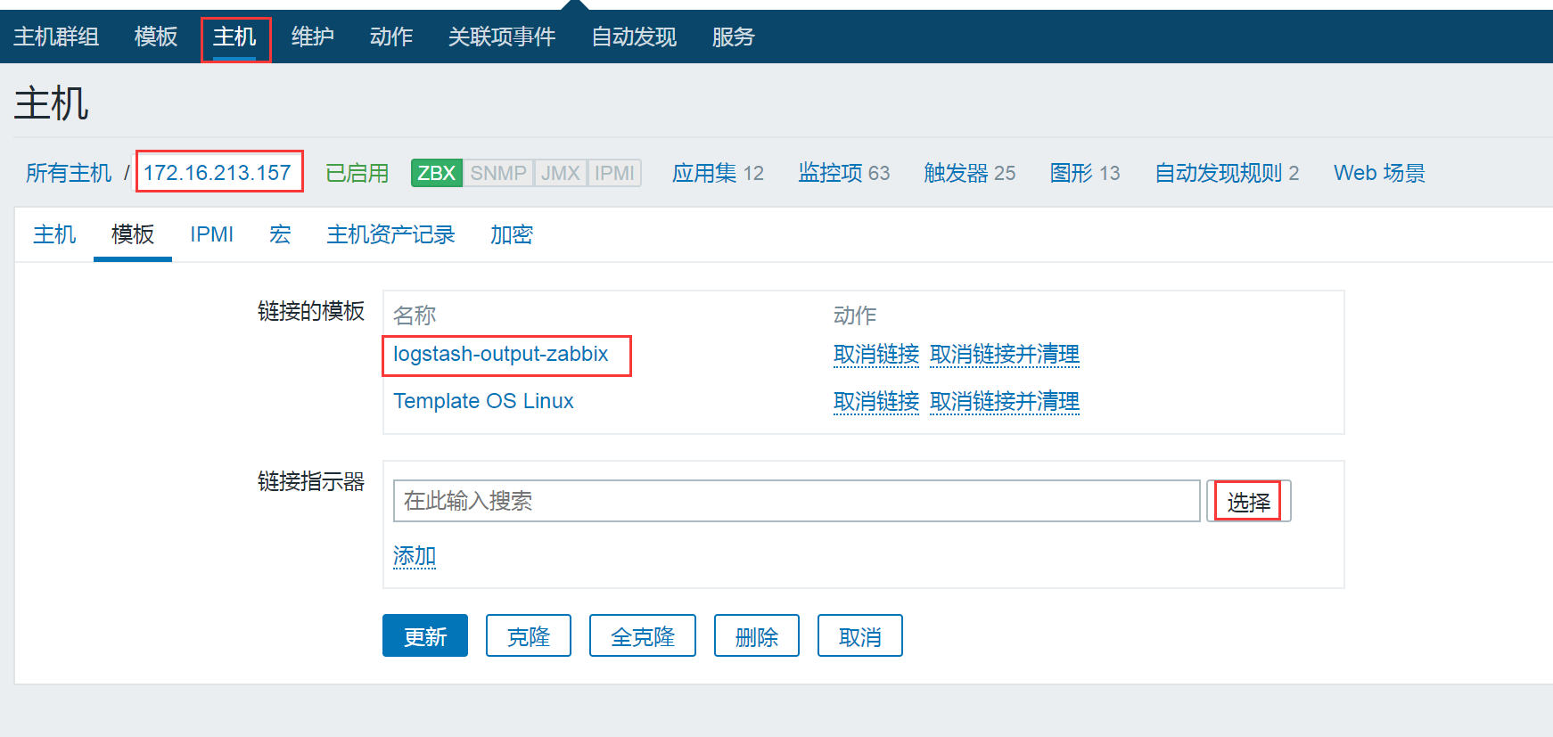Image resolution: width=1553 pixels, height=737 pixels.
Task: Click 取消链接并清理 for logstash-output-zabbix
Action: point(1005,355)
